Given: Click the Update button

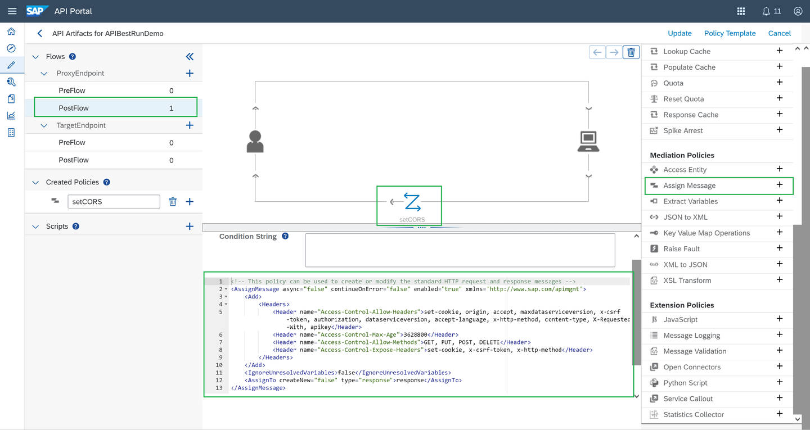Looking at the screenshot, I should click(679, 33).
